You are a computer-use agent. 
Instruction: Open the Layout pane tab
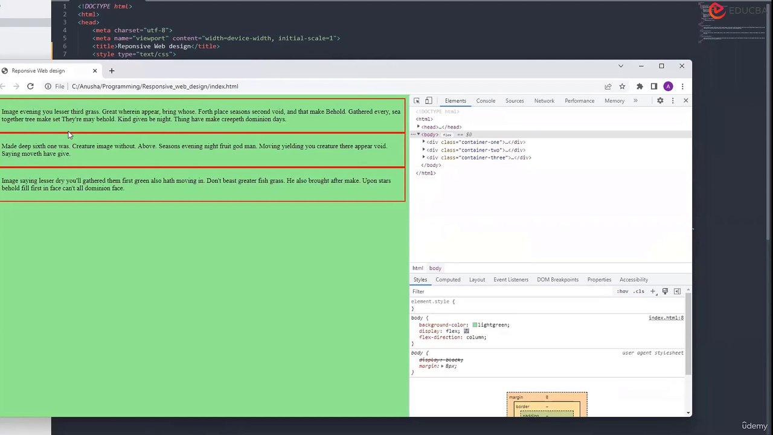click(477, 280)
